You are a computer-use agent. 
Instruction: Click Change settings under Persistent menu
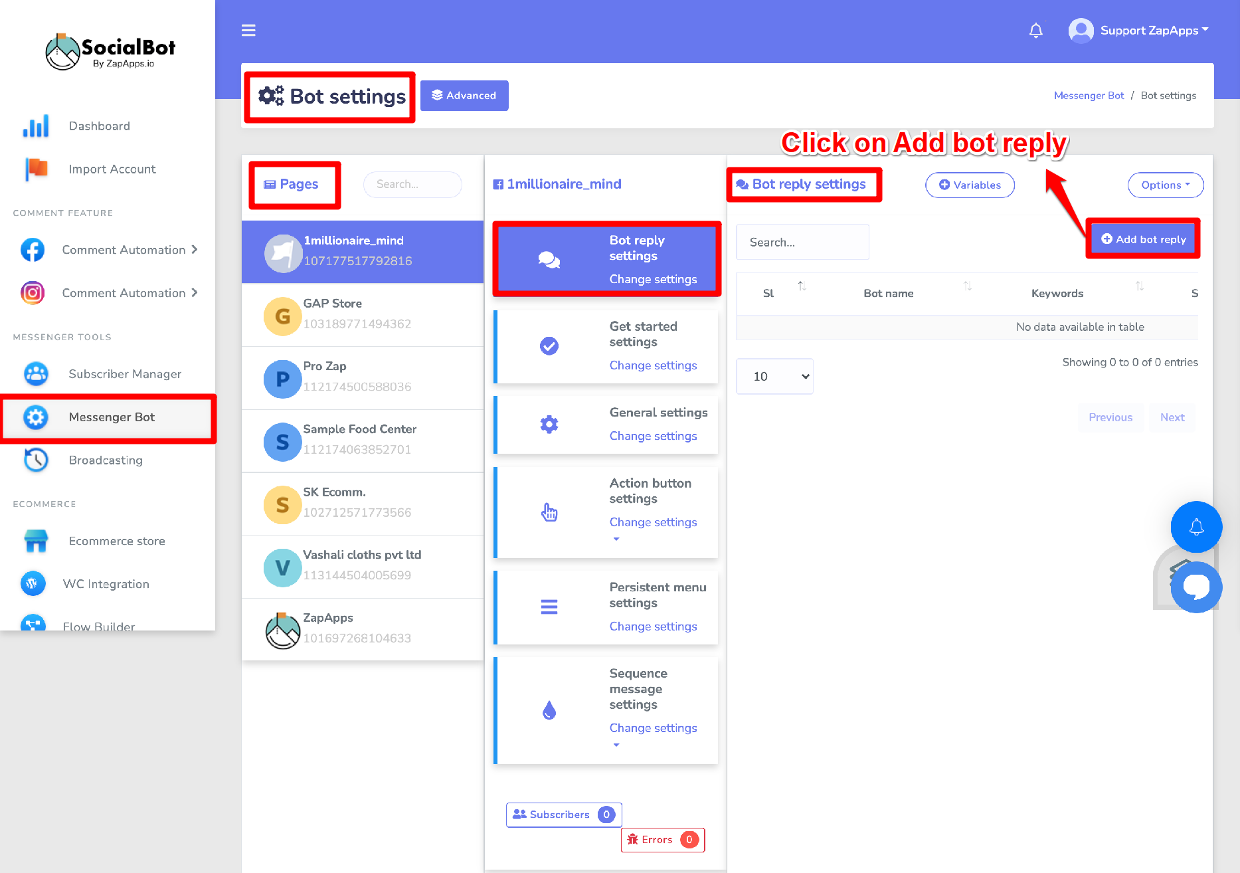[x=653, y=627]
